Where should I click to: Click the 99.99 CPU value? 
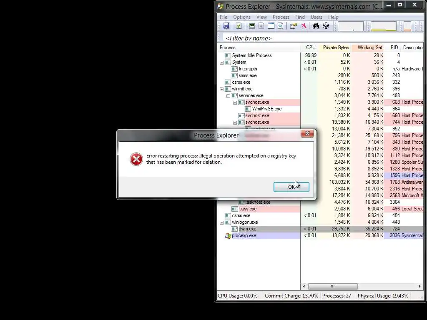pos(311,55)
